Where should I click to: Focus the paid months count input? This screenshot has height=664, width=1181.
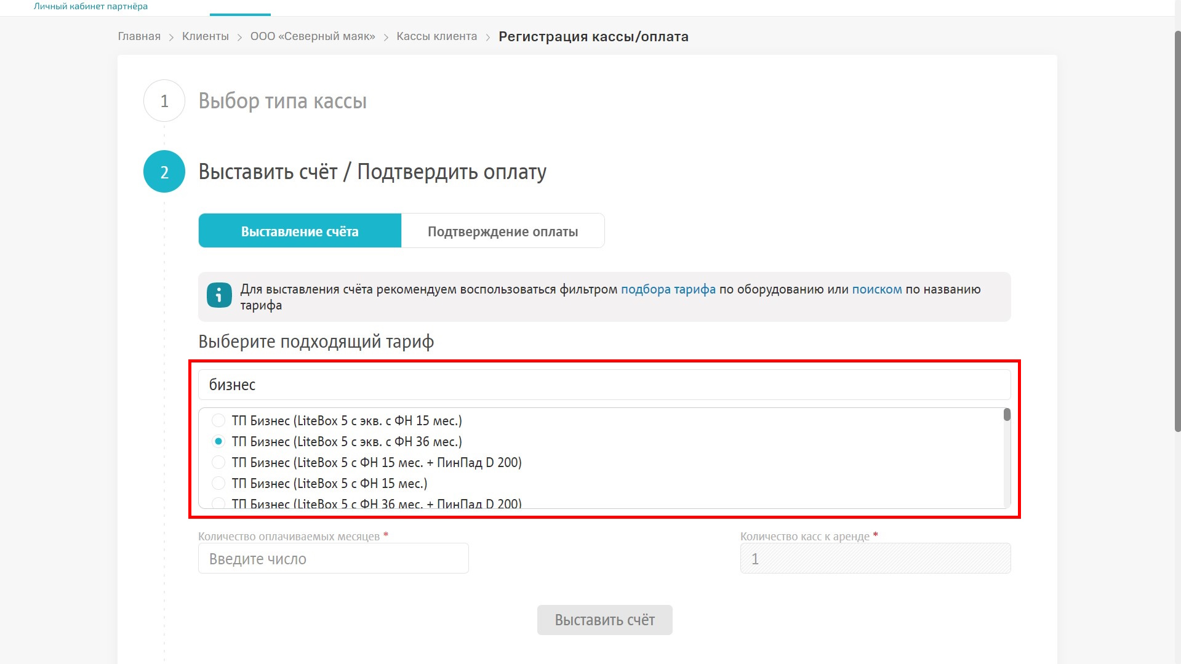333,559
